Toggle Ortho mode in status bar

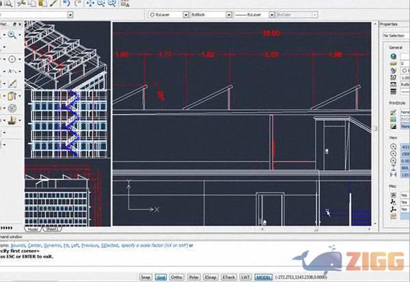pyautogui.click(x=177, y=277)
